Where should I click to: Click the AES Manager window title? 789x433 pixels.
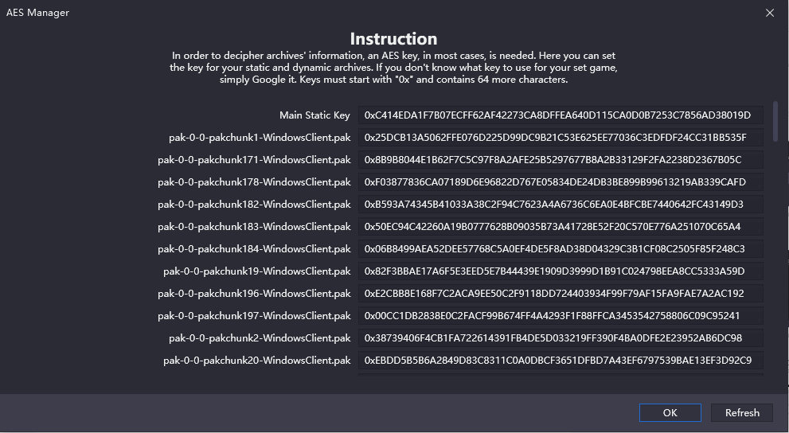coord(37,13)
